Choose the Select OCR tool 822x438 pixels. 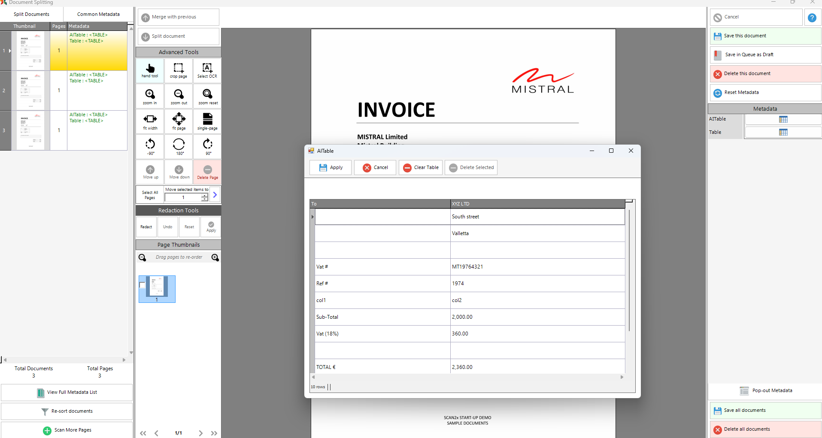[x=207, y=70]
